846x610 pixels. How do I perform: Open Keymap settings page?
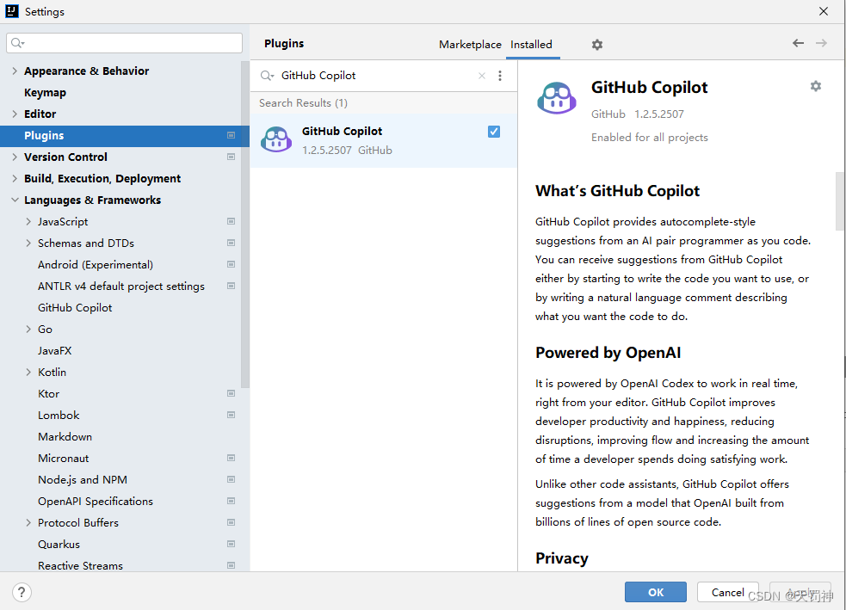[x=45, y=92]
